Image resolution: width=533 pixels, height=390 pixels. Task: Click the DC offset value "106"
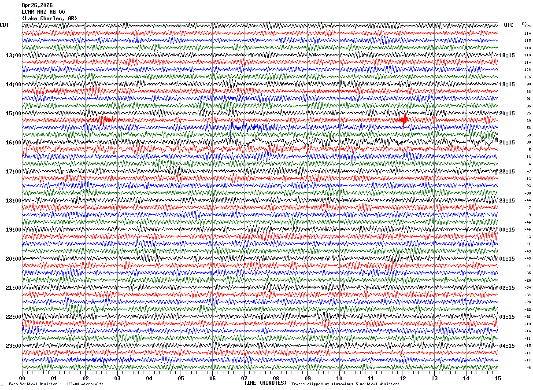(527, 70)
